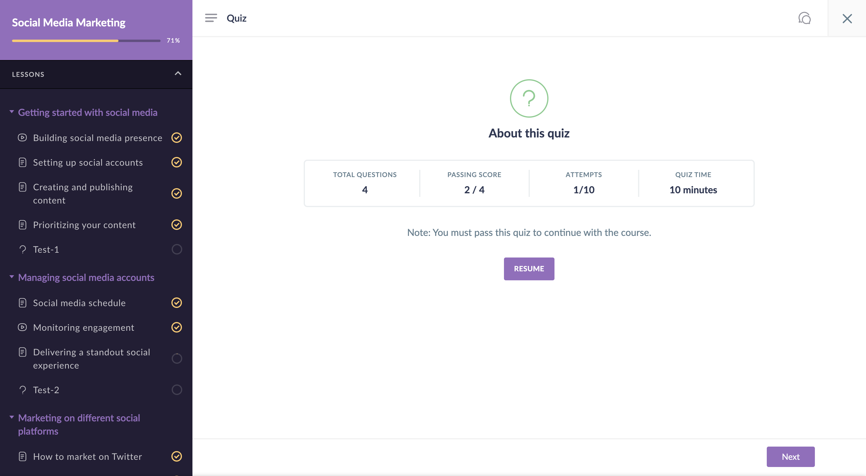Click the document icon beside Setting up social accounts
Viewport: 866px width, 476px height.
pos(22,162)
